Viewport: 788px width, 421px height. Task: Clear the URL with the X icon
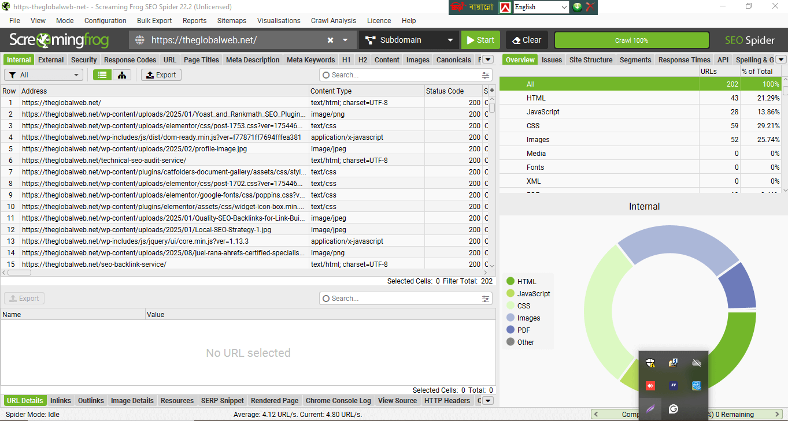pos(330,40)
